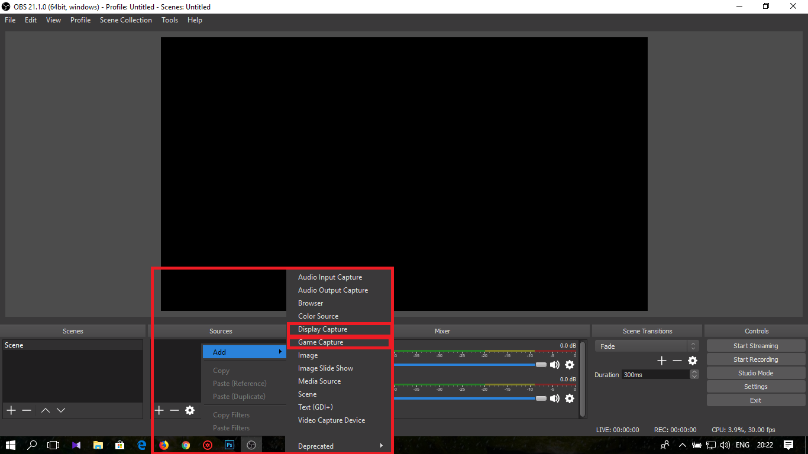Launch Chrome from the taskbar

point(186,445)
